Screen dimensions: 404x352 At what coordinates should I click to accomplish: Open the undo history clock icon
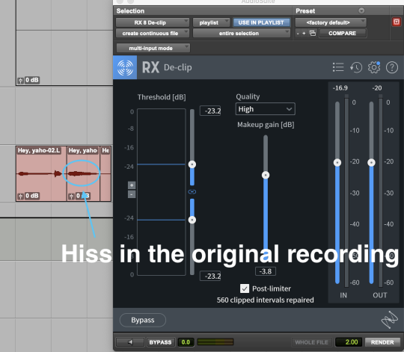(356, 68)
